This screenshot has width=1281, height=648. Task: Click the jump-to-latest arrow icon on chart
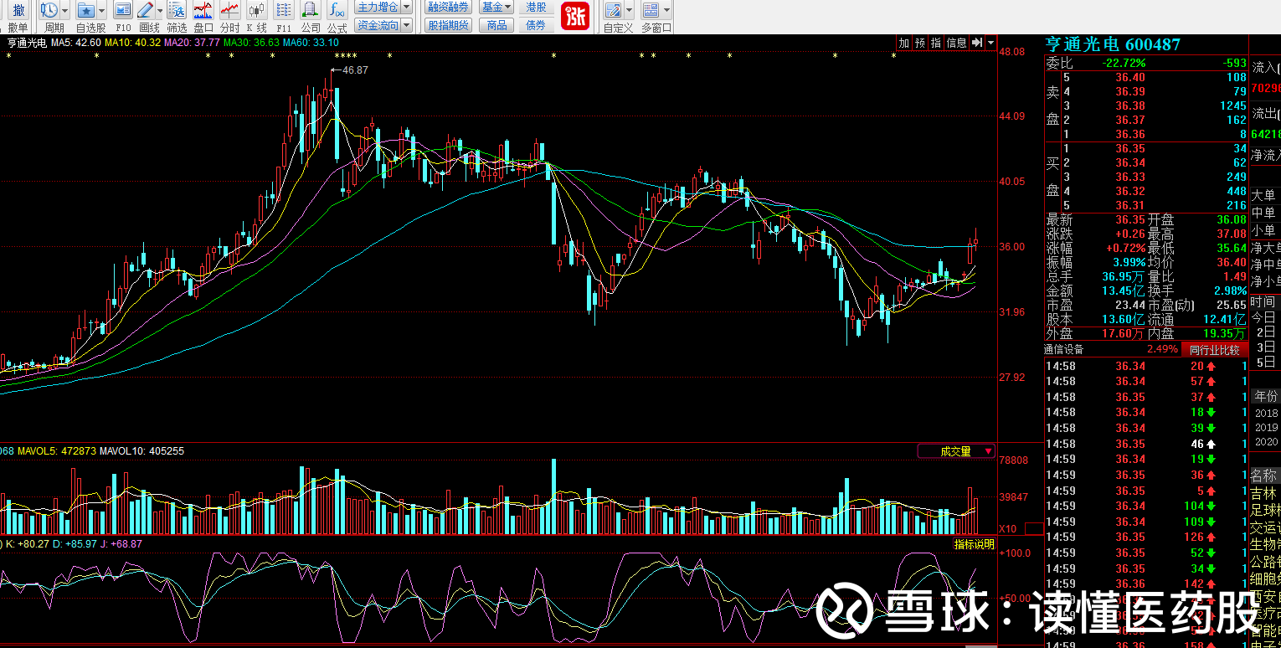pos(976,43)
